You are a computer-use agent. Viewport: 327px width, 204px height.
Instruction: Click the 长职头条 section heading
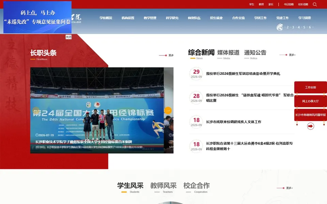(x=43, y=53)
